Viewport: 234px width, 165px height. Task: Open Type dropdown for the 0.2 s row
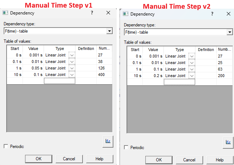coord(191,76)
